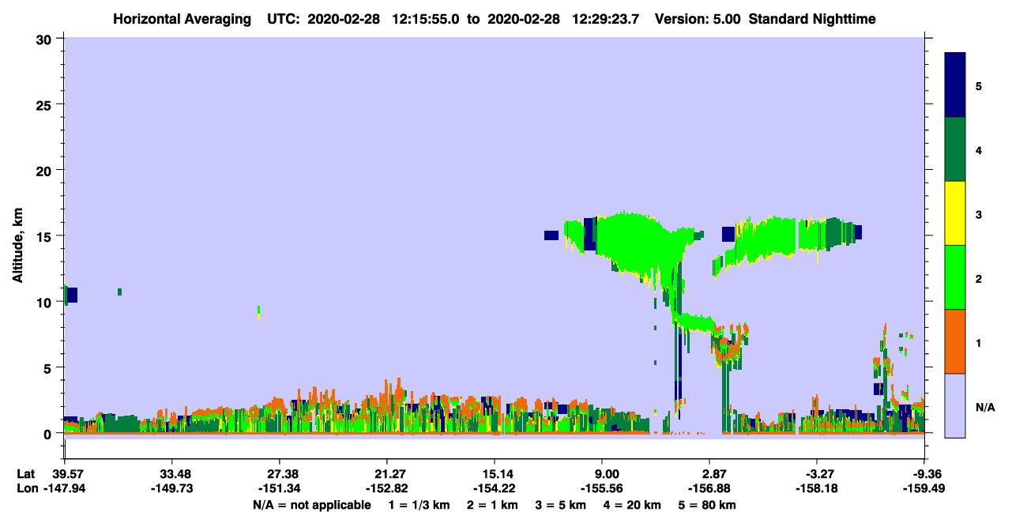1027x527 pixels.
Task: Click the legend entry '4 = 20 km'
Action: coord(632,505)
